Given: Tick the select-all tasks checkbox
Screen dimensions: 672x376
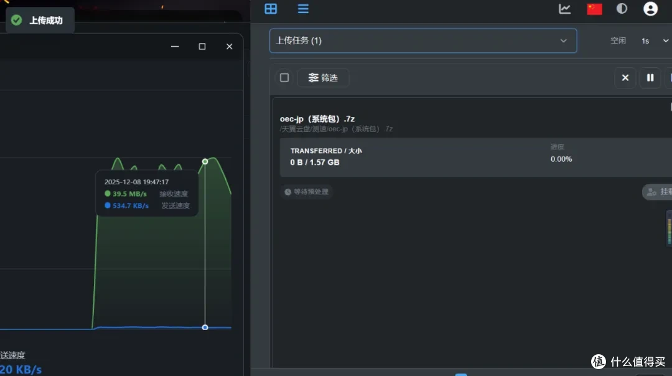Looking at the screenshot, I should click(x=284, y=78).
